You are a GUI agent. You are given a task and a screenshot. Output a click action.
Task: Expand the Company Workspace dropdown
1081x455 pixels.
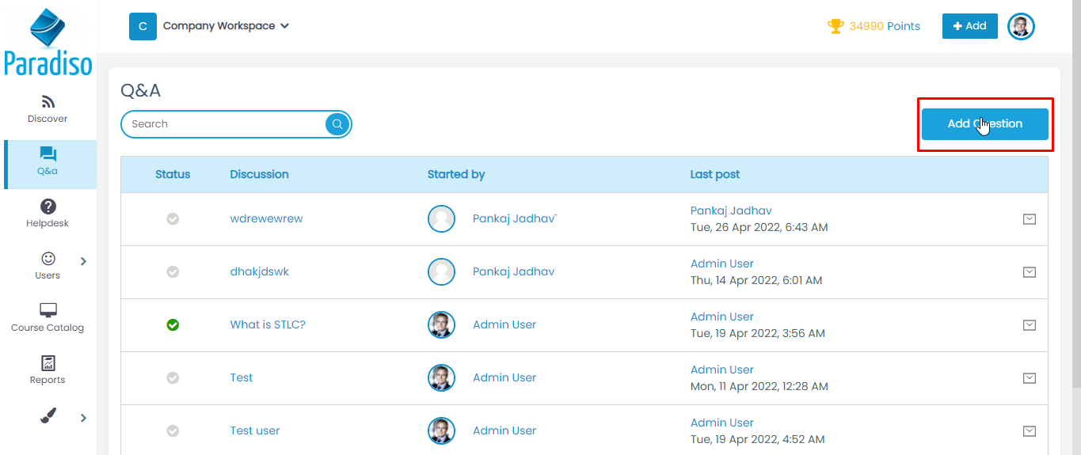[285, 26]
